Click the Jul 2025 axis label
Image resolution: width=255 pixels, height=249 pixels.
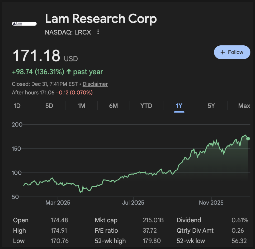coord(133,203)
